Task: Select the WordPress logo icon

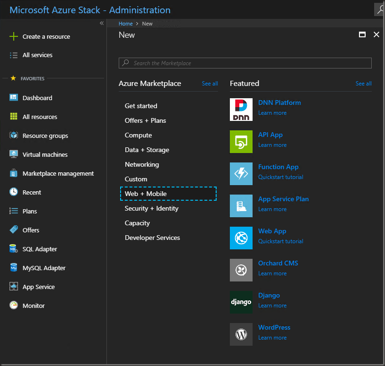Action: (x=241, y=334)
